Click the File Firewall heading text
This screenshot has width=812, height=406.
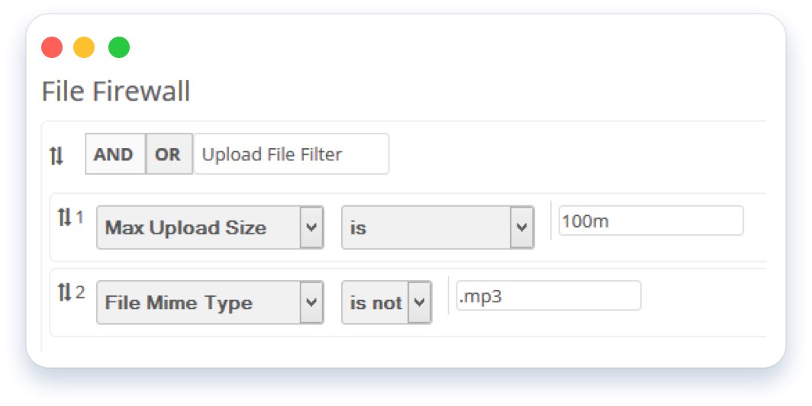tap(116, 91)
